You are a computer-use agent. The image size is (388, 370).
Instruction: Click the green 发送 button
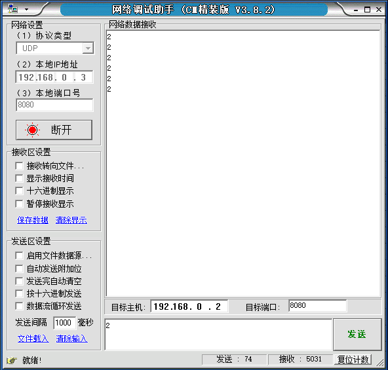357,334
